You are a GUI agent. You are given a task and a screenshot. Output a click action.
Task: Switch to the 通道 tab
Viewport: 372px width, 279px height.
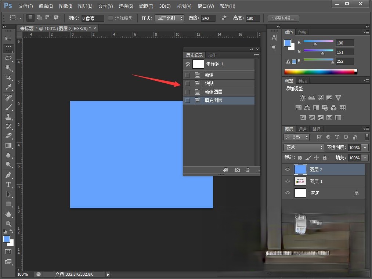coord(303,129)
